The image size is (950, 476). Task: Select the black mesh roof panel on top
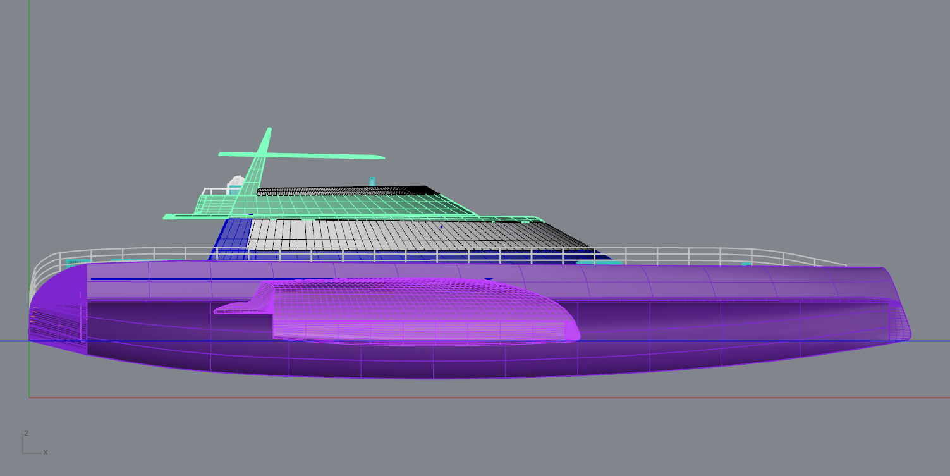(341, 190)
